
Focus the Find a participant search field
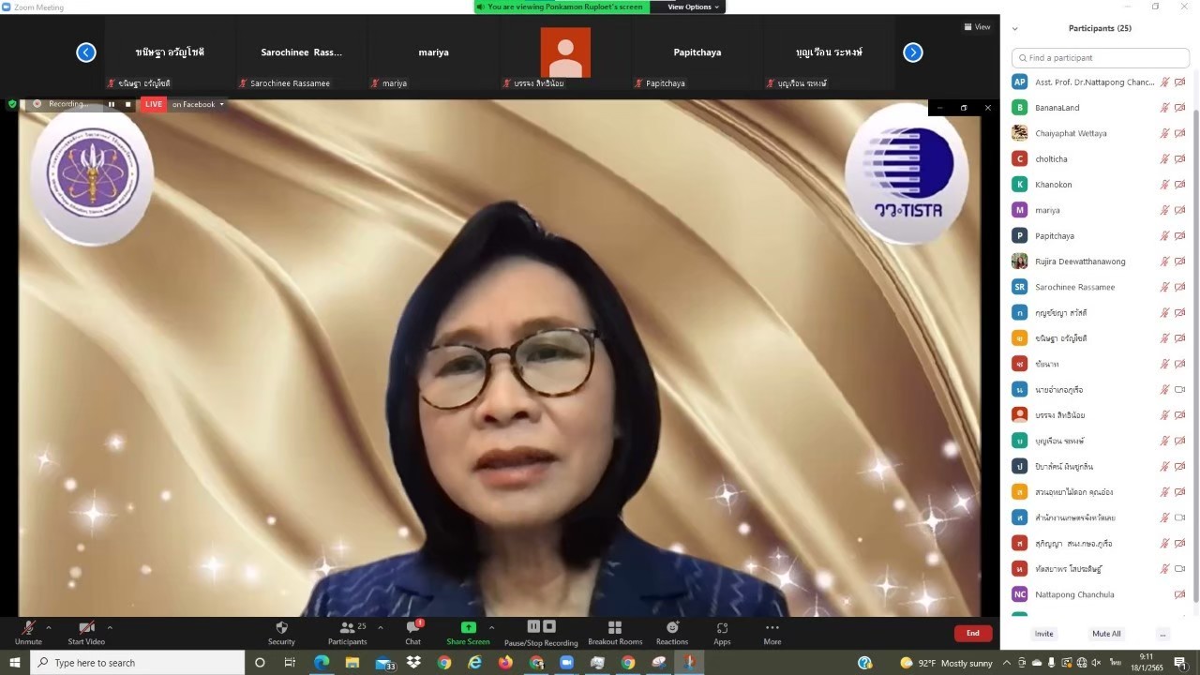tap(1101, 58)
